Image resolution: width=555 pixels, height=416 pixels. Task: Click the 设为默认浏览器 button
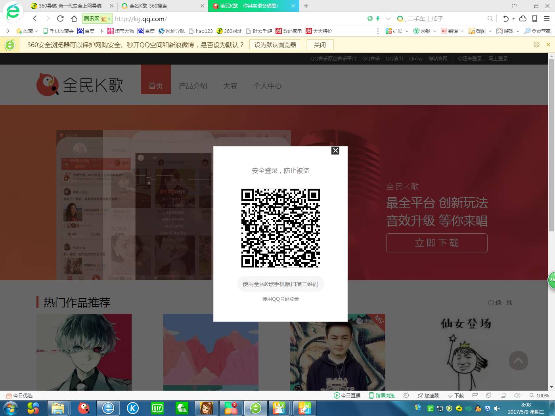tap(275, 45)
